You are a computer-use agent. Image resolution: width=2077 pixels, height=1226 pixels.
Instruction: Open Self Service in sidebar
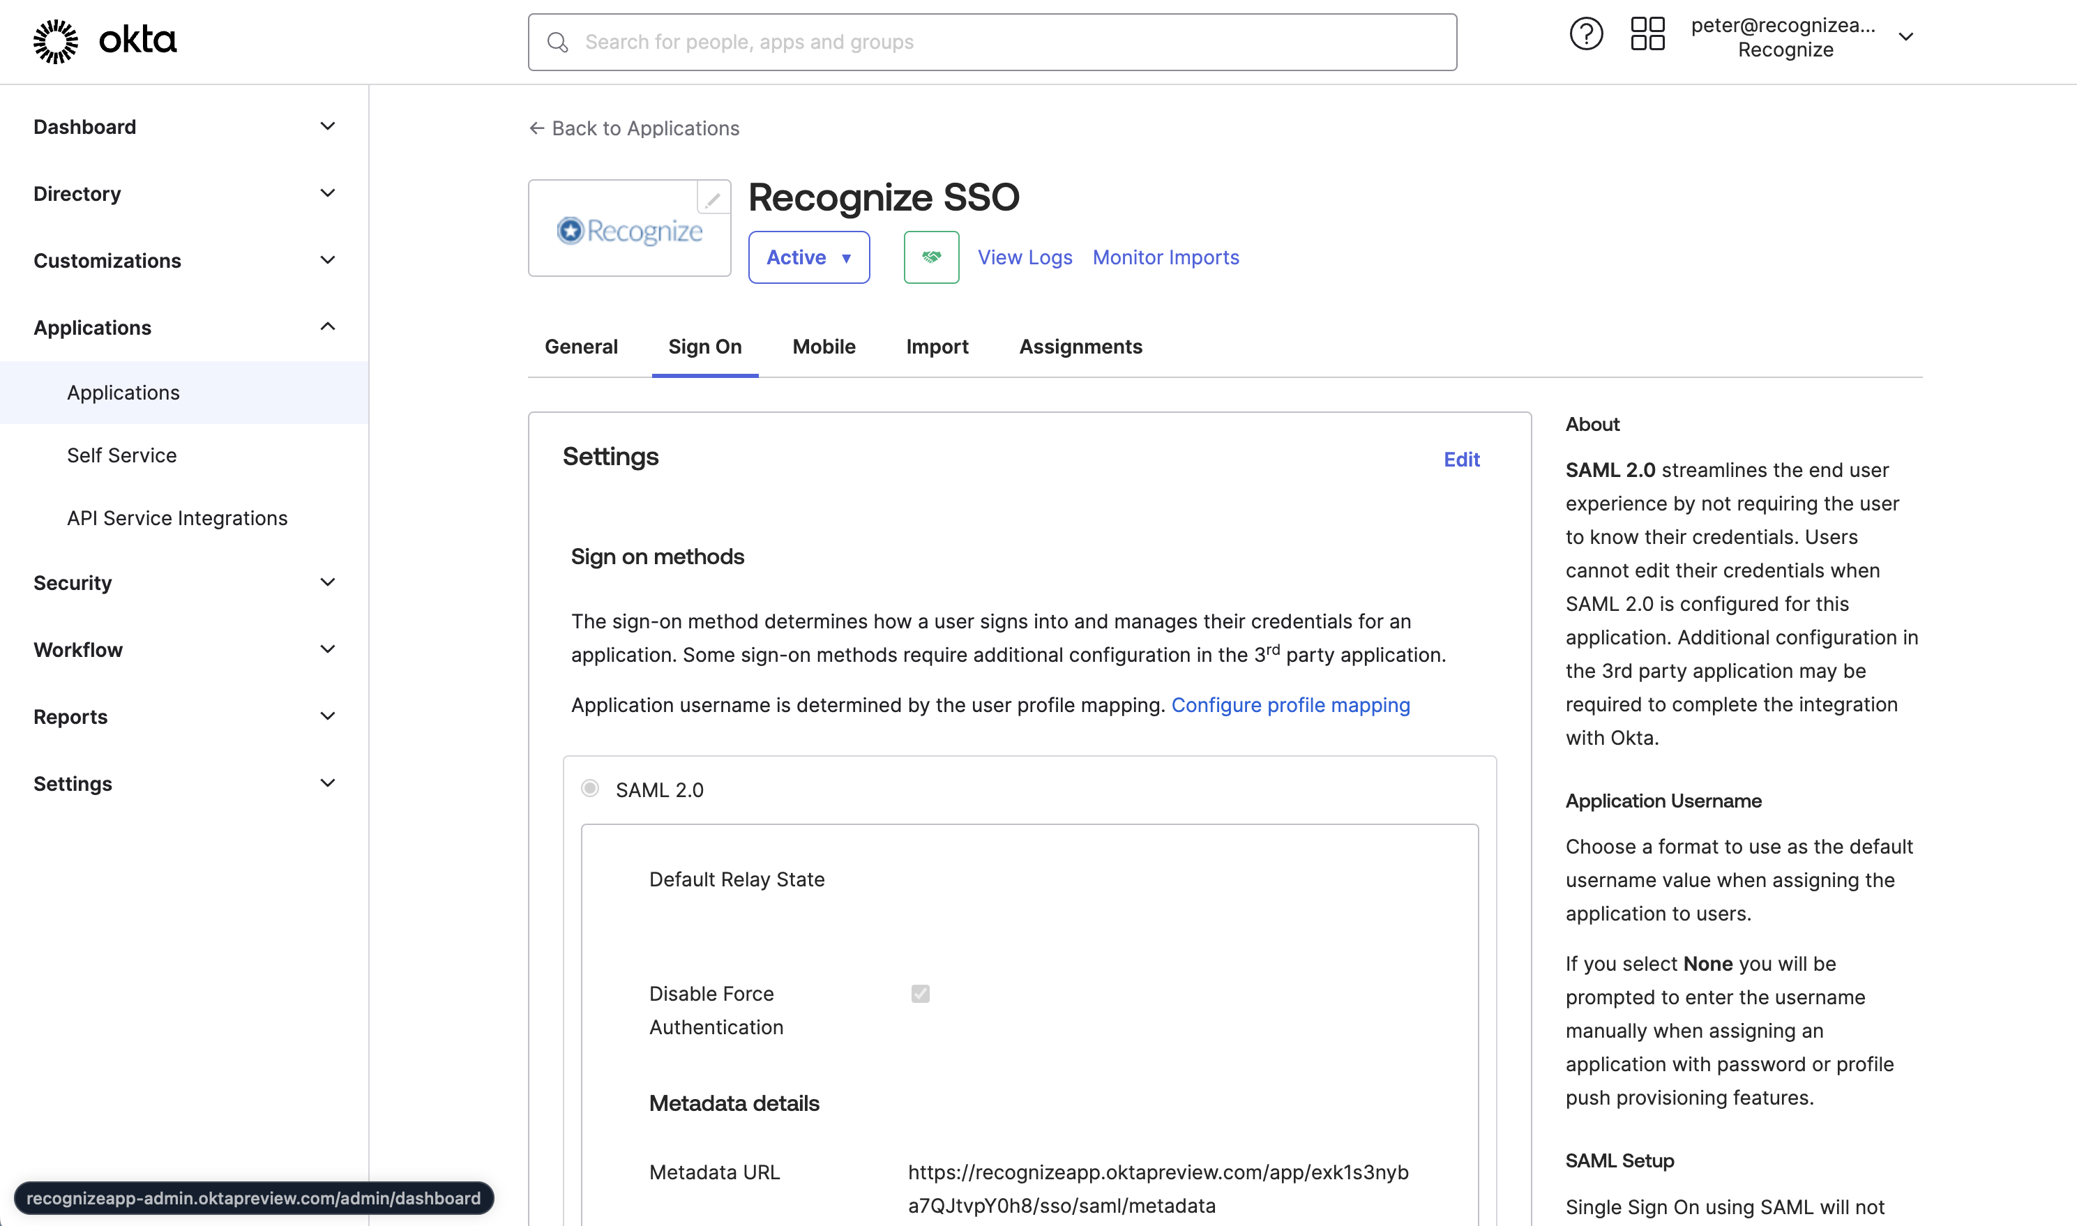[x=184, y=455]
